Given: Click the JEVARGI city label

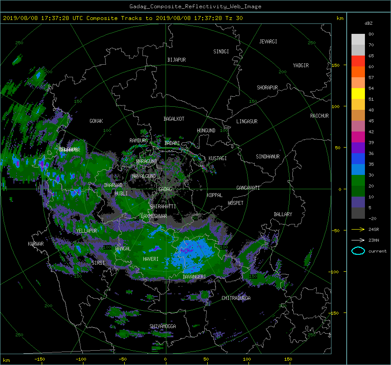Looking at the screenshot, I should 268,42.
